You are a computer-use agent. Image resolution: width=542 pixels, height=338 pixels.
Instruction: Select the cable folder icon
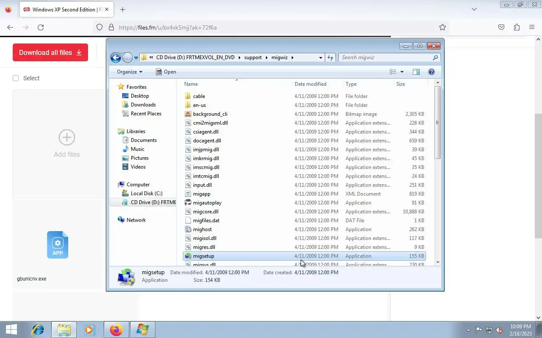[188, 96]
